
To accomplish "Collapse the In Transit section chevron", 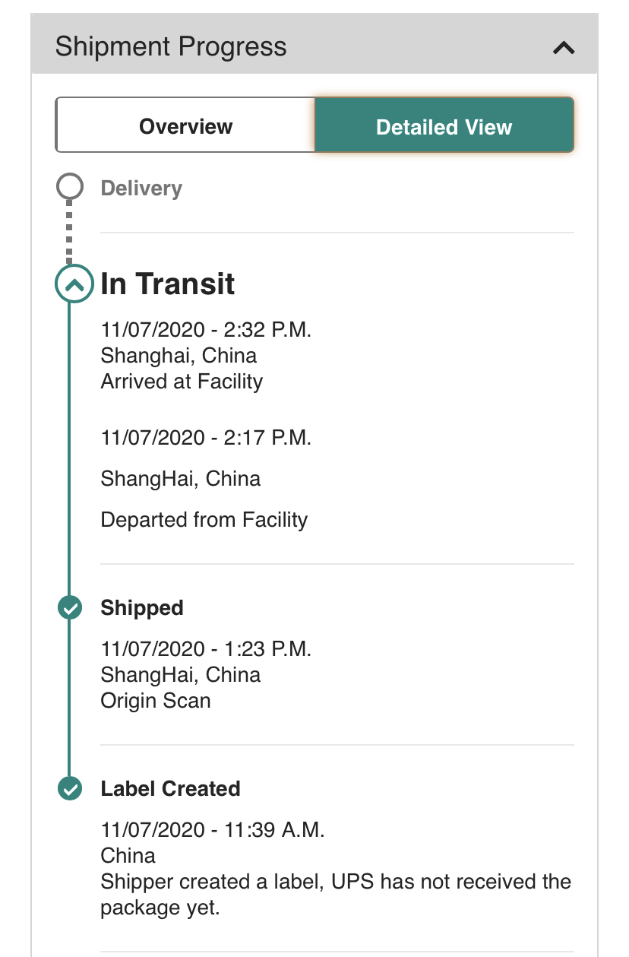I will [74, 286].
